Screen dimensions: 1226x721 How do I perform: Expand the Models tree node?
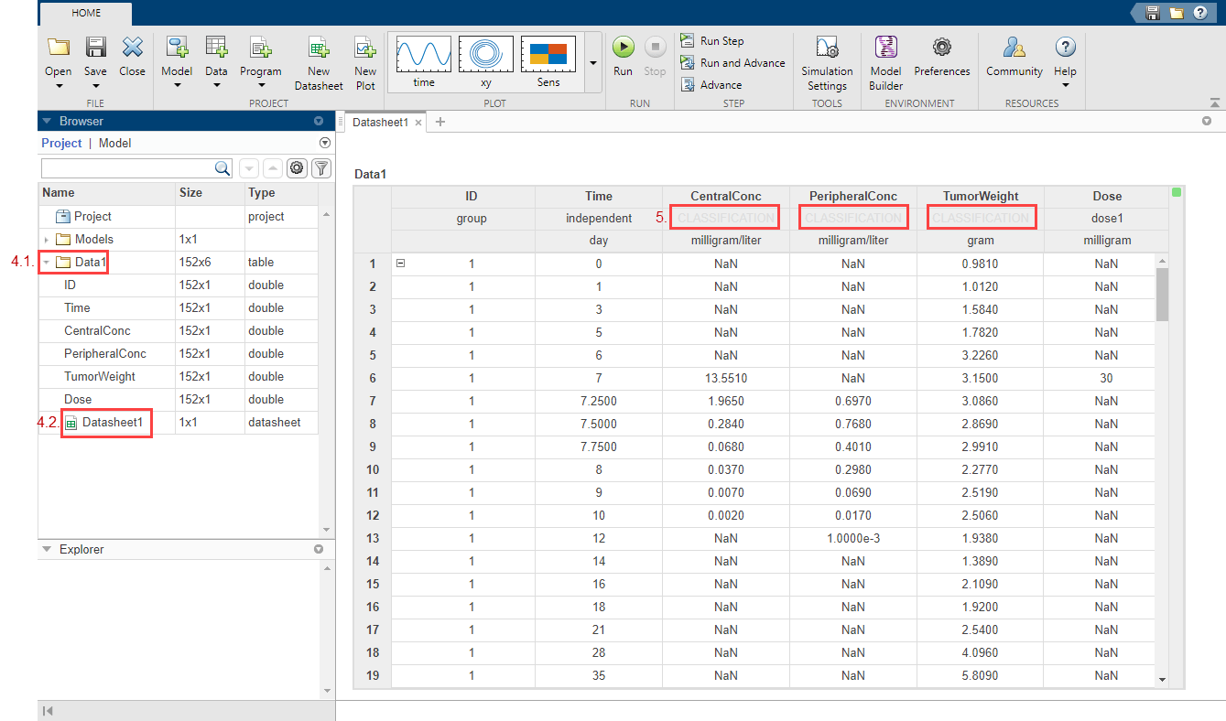(x=47, y=240)
